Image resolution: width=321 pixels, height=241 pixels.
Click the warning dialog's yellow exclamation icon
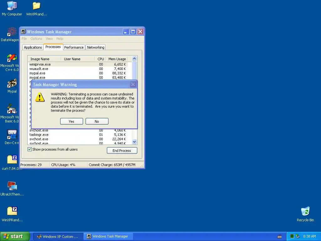(40, 97)
